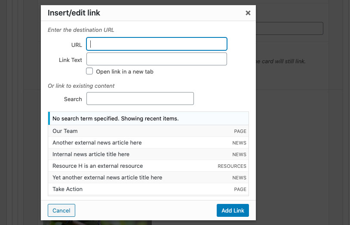Click the Link Text field label

(x=71, y=60)
